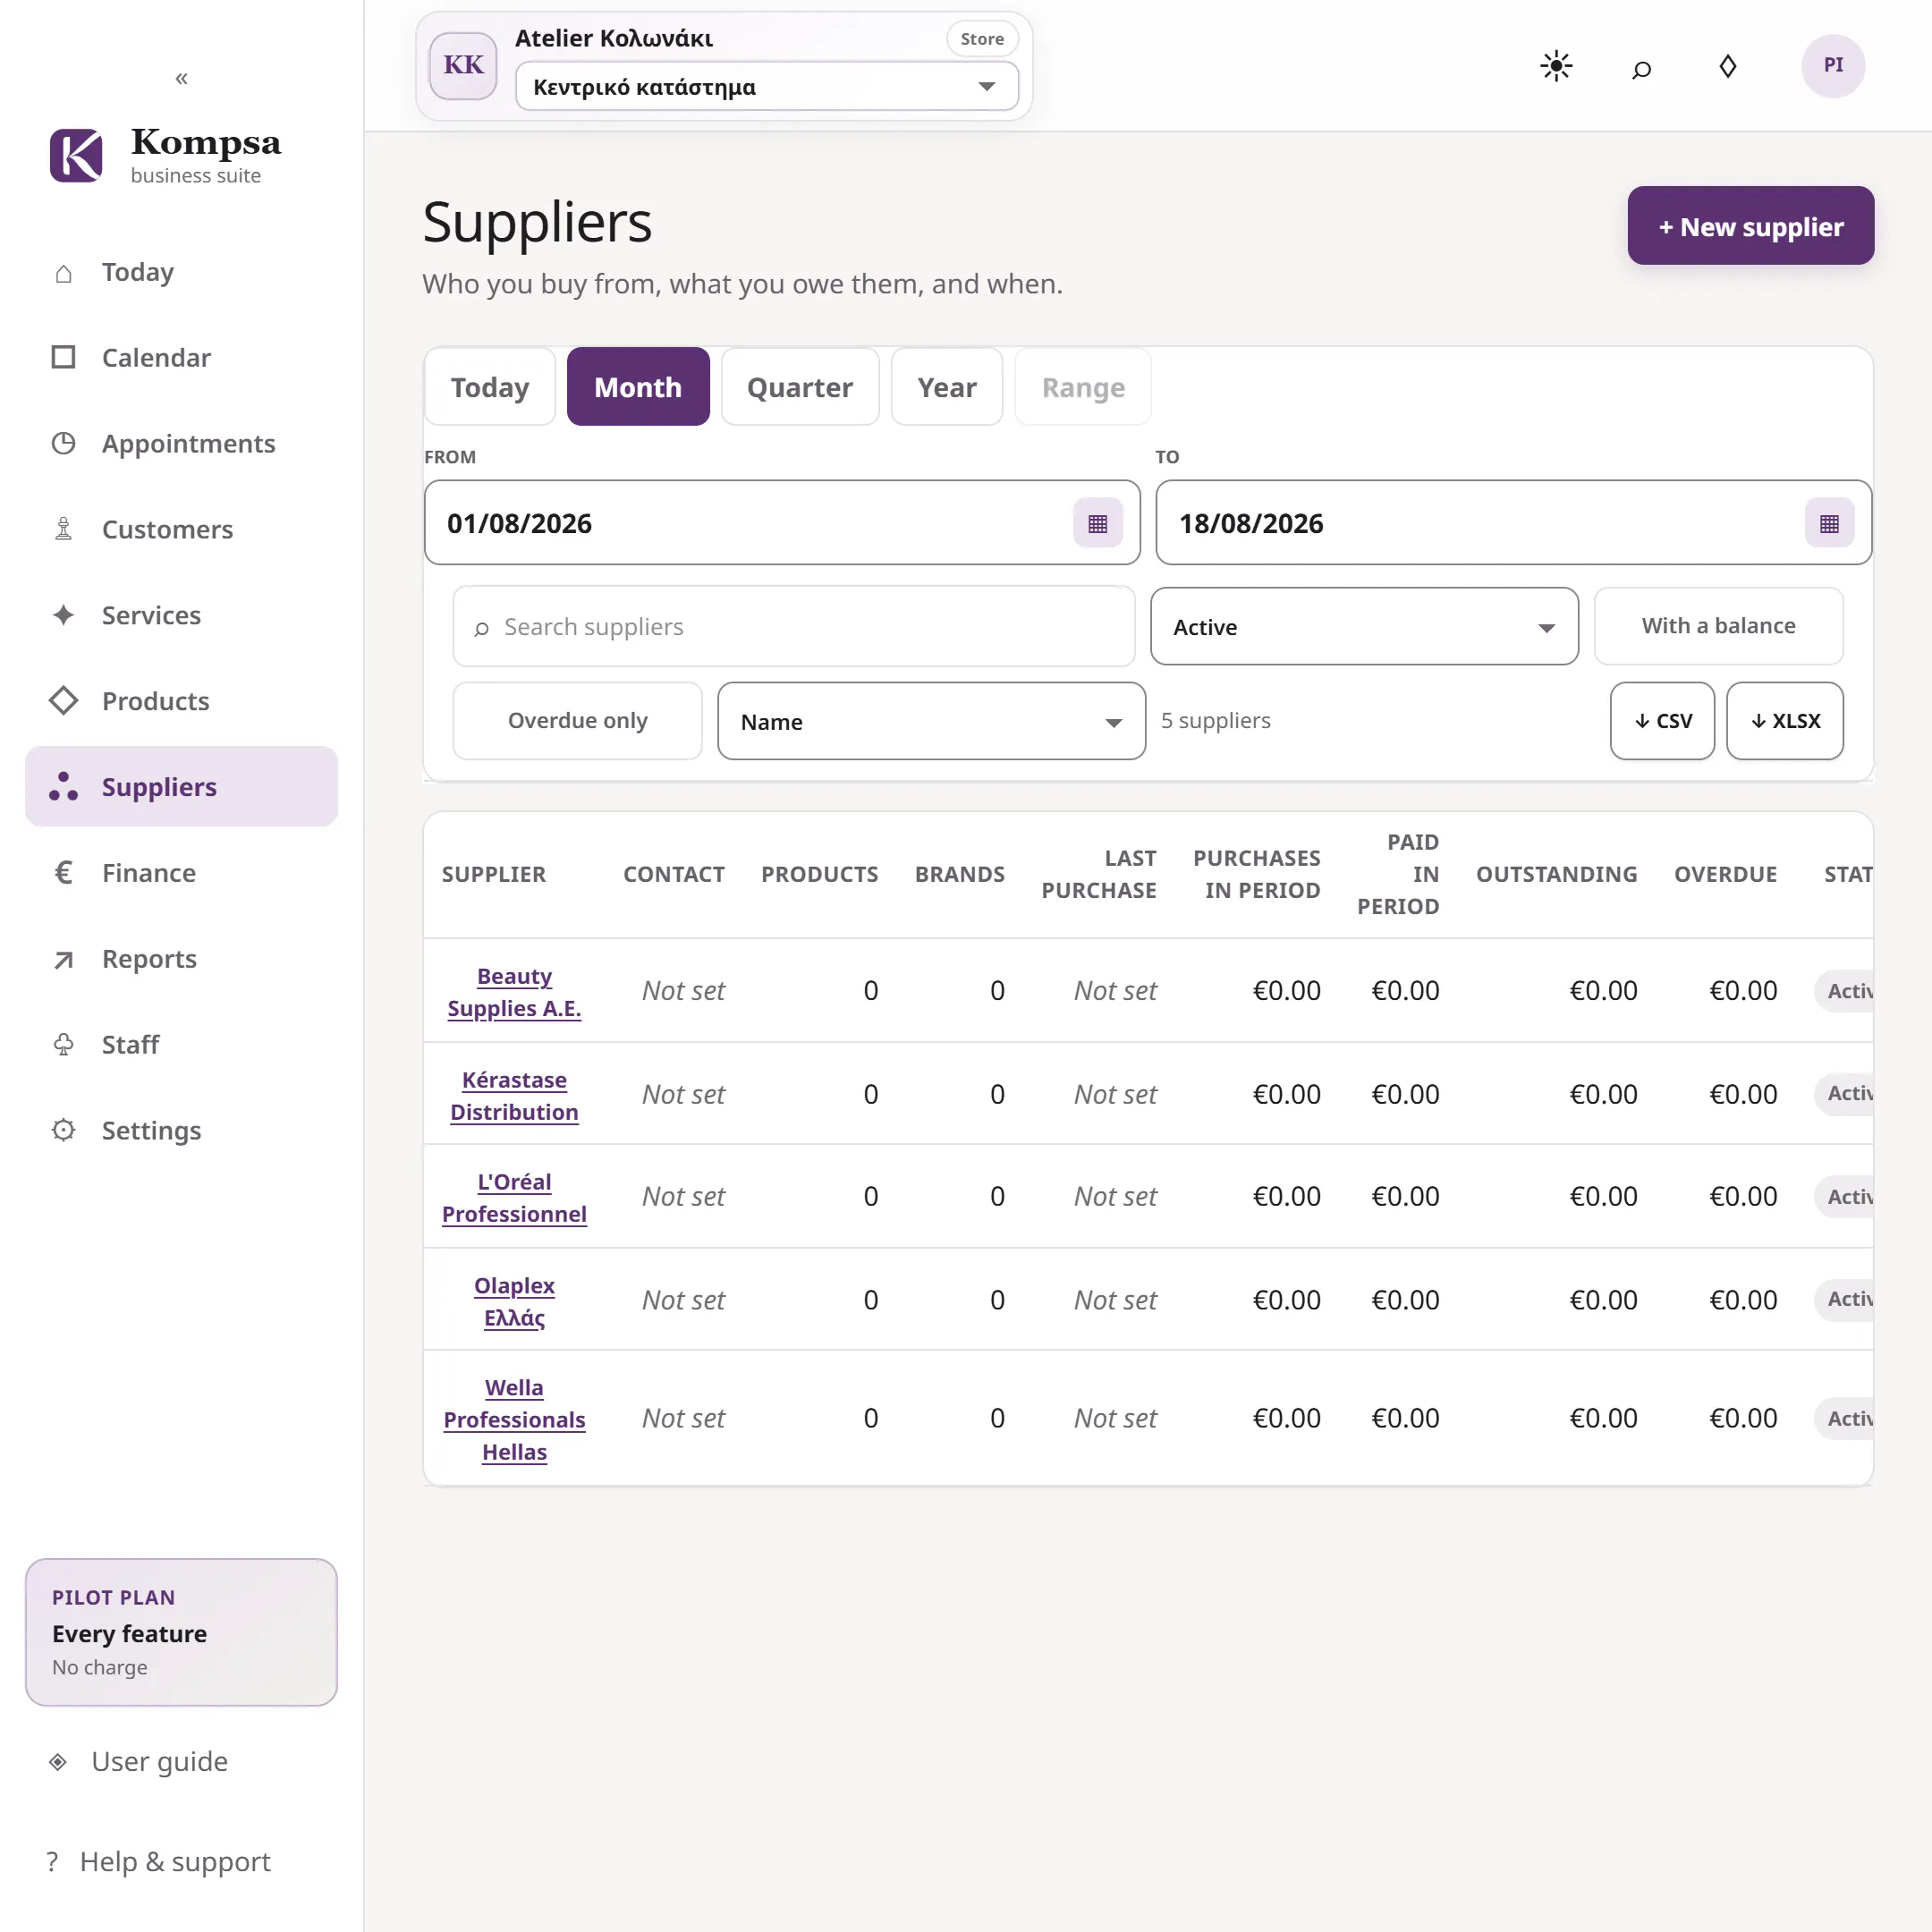Viewport: 1932px width, 1932px height.
Task: Go to Calendar in the sidebar
Action: click(181, 358)
